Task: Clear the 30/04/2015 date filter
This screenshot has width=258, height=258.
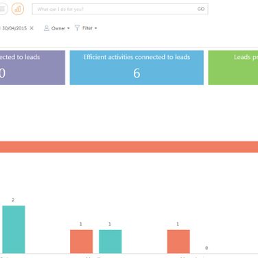Action: 32,28
